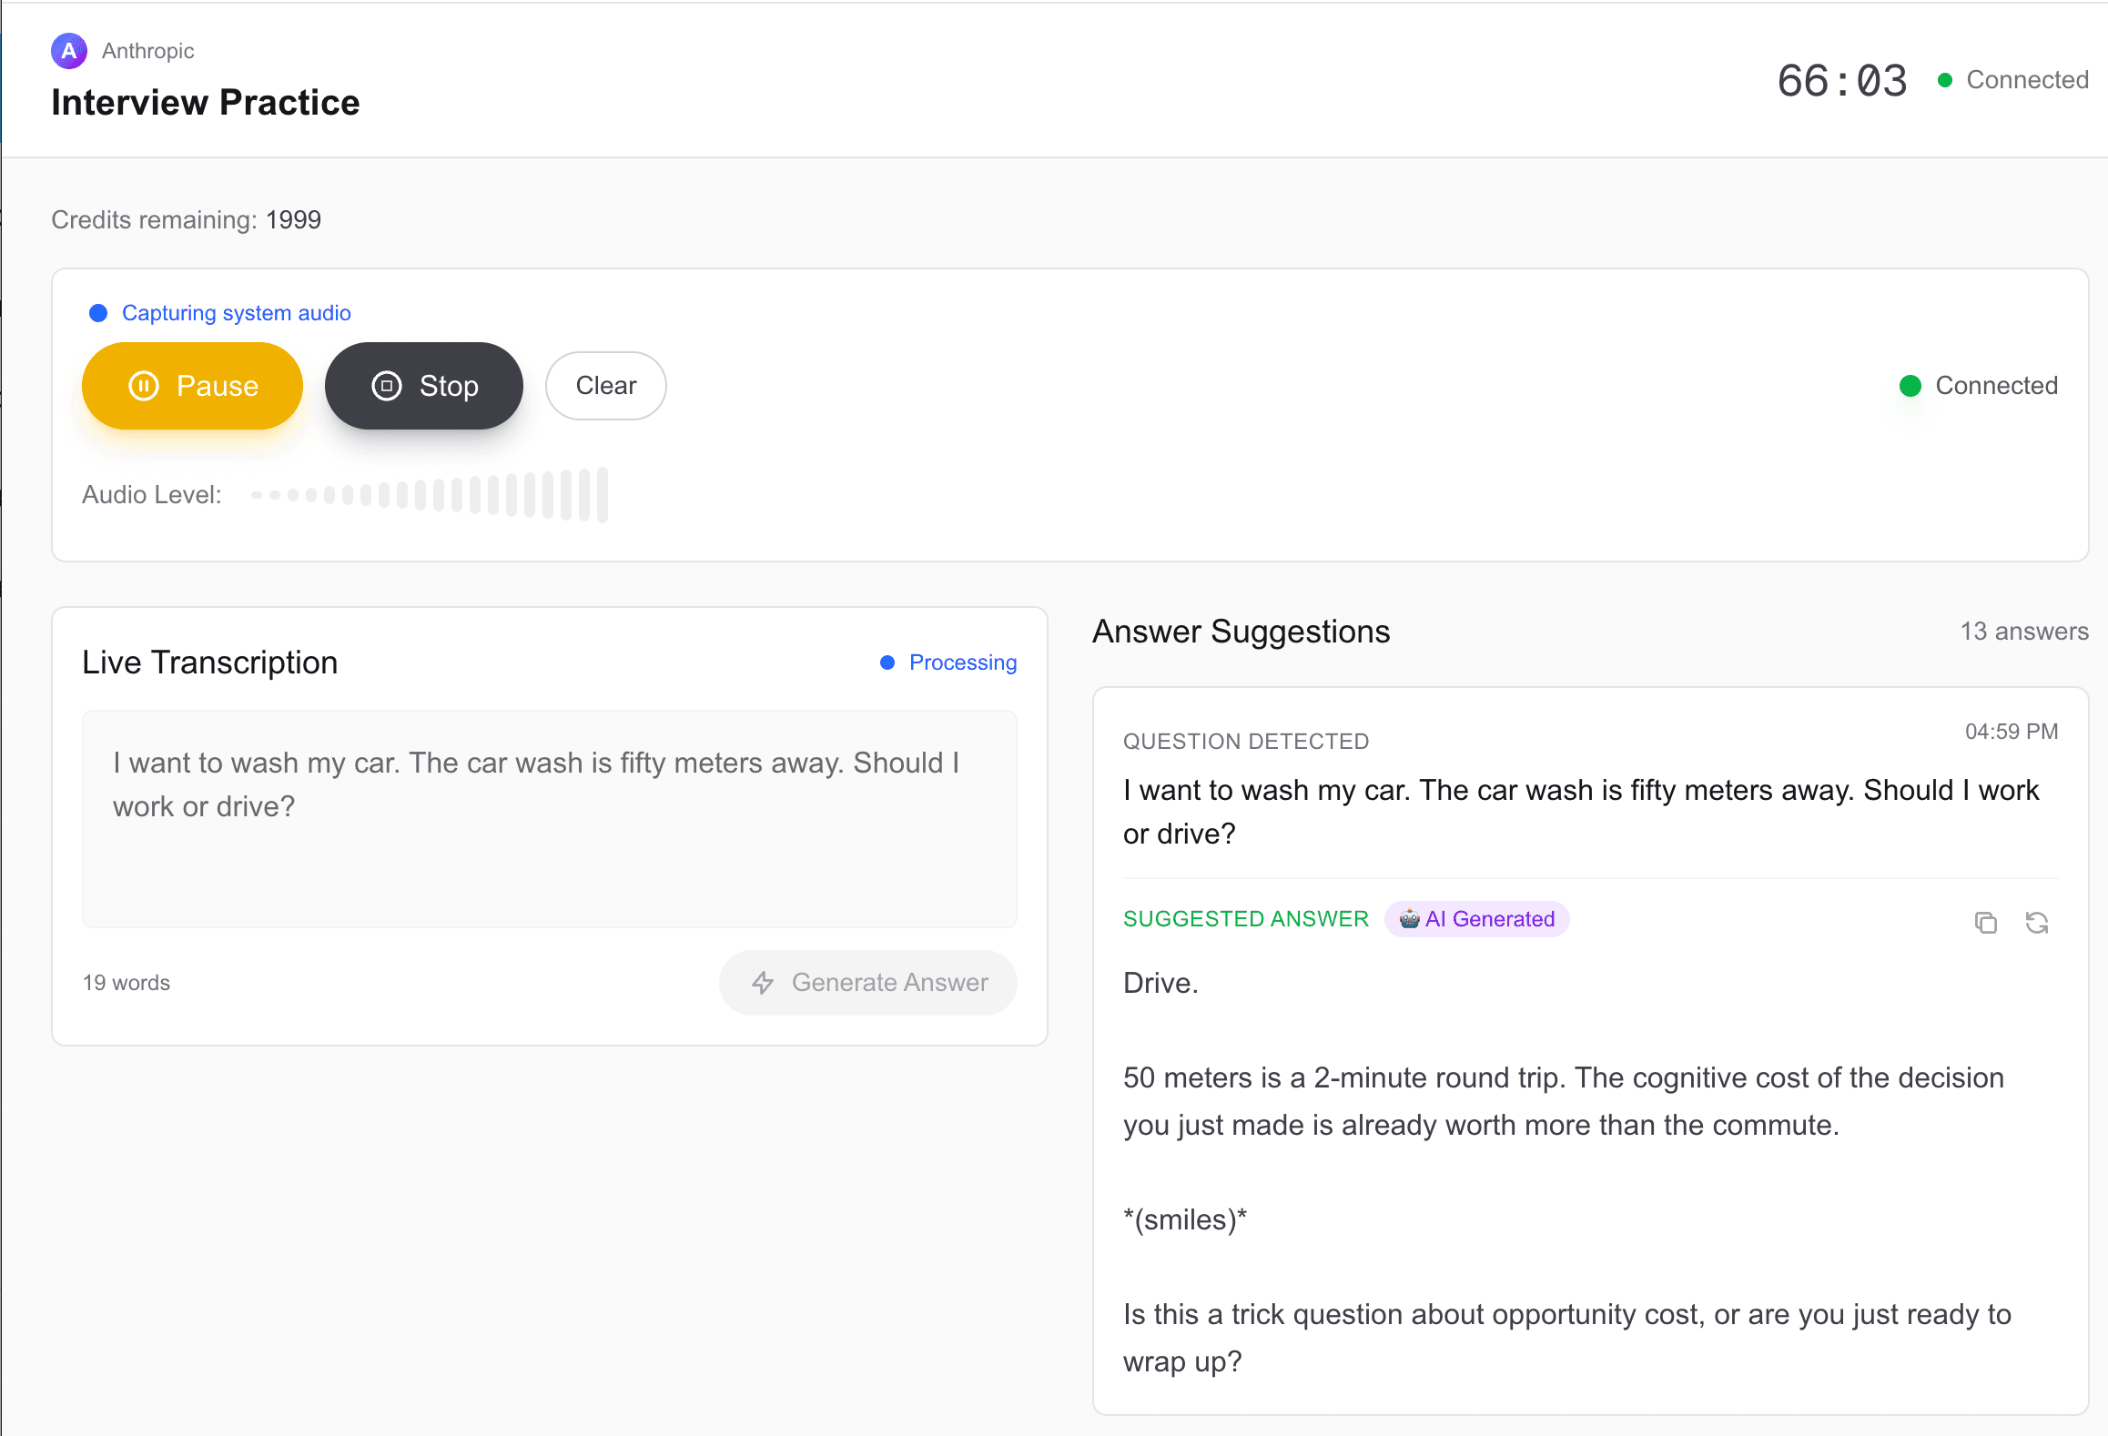
Task: Clear the transcription
Action: pyautogui.click(x=605, y=386)
